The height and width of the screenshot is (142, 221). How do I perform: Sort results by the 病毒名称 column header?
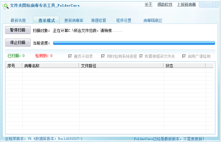pyautogui.click(x=51, y=66)
